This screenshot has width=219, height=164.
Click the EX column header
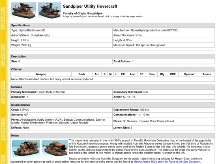click(123, 74)
